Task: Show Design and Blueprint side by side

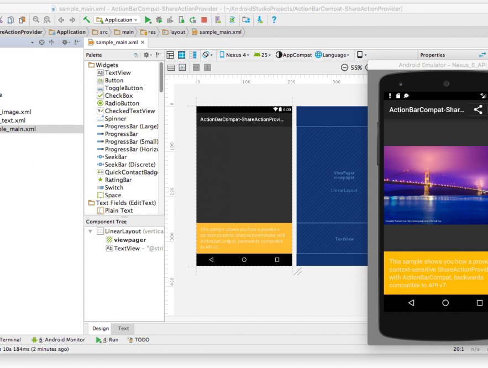Action: point(193,55)
